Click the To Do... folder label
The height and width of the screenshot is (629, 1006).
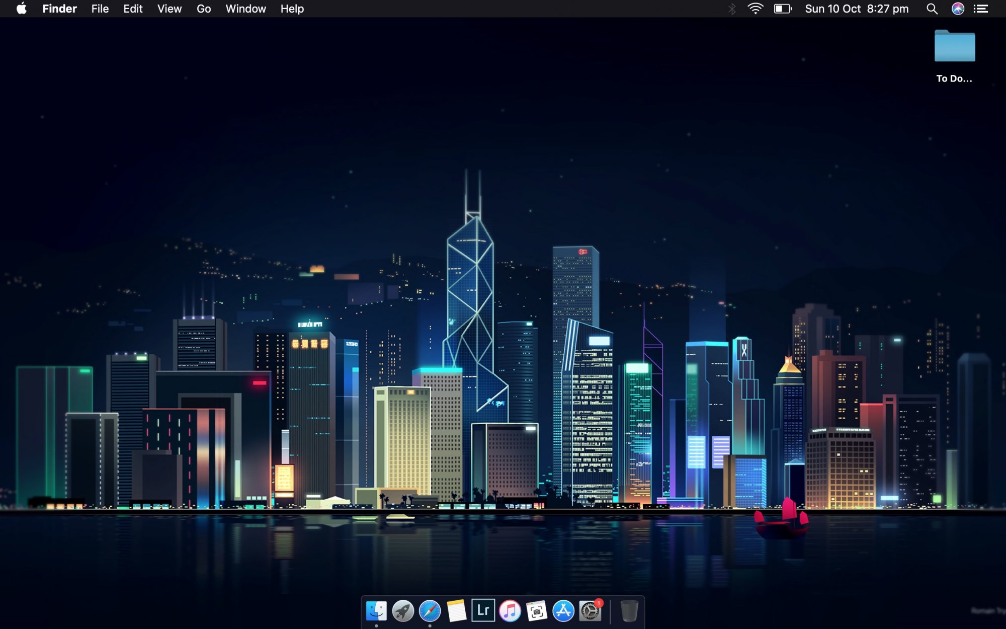(x=954, y=78)
